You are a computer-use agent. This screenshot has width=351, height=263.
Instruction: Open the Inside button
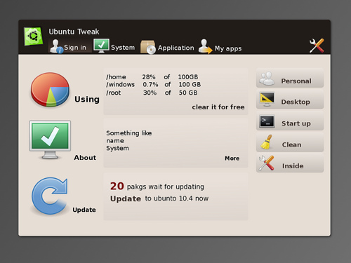290,163
